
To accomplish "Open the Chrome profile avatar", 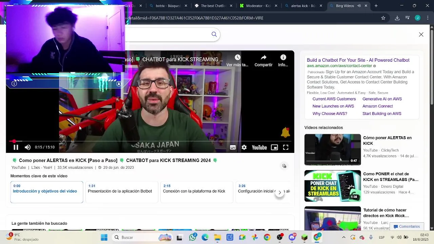I will 418,18.
